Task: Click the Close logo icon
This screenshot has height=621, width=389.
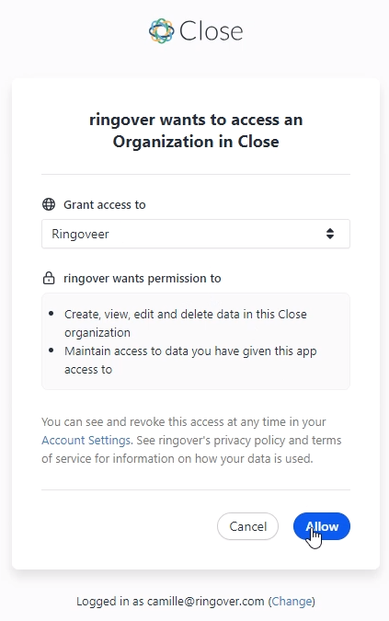Action: 162,31
